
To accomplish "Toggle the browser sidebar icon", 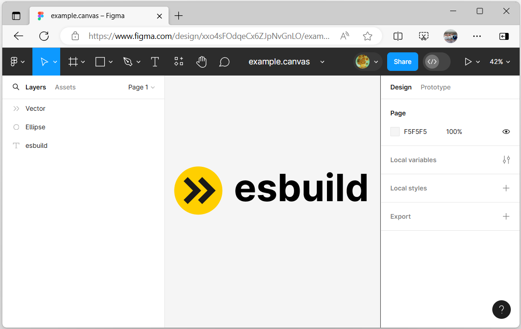I will click(504, 36).
